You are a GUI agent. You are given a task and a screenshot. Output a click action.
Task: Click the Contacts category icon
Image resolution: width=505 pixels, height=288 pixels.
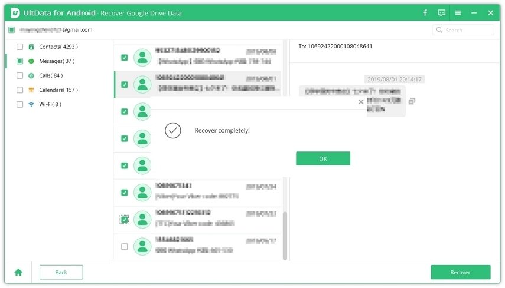[x=31, y=47]
